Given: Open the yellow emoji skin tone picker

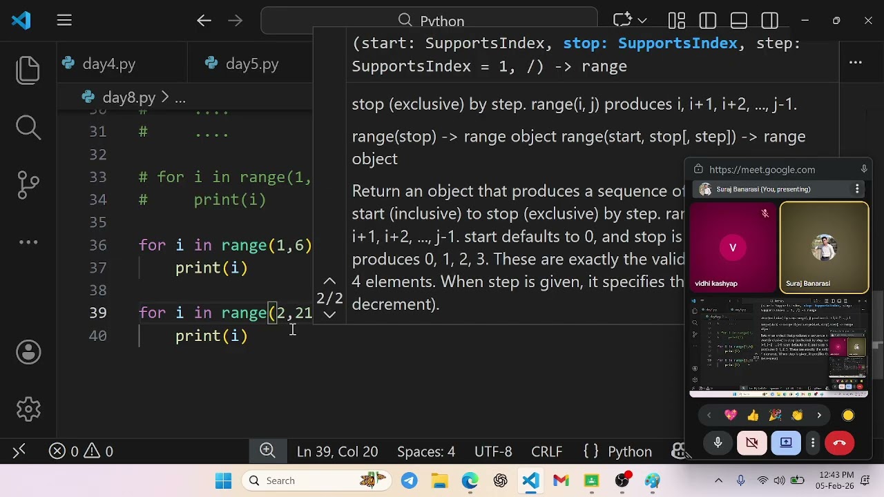Looking at the screenshot, I should point(848,416).
